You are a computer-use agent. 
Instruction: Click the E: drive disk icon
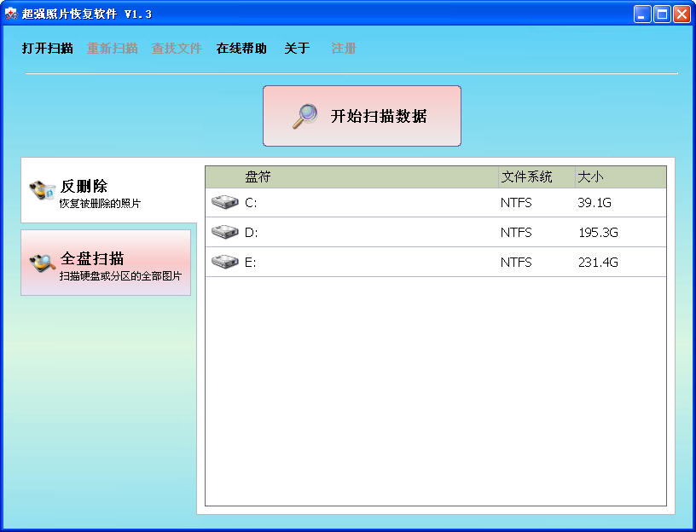point(224,262)
